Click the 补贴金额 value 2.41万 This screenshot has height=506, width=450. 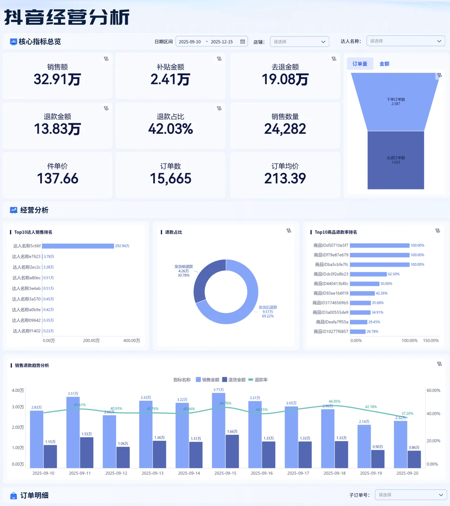click(x=171, y=79)
